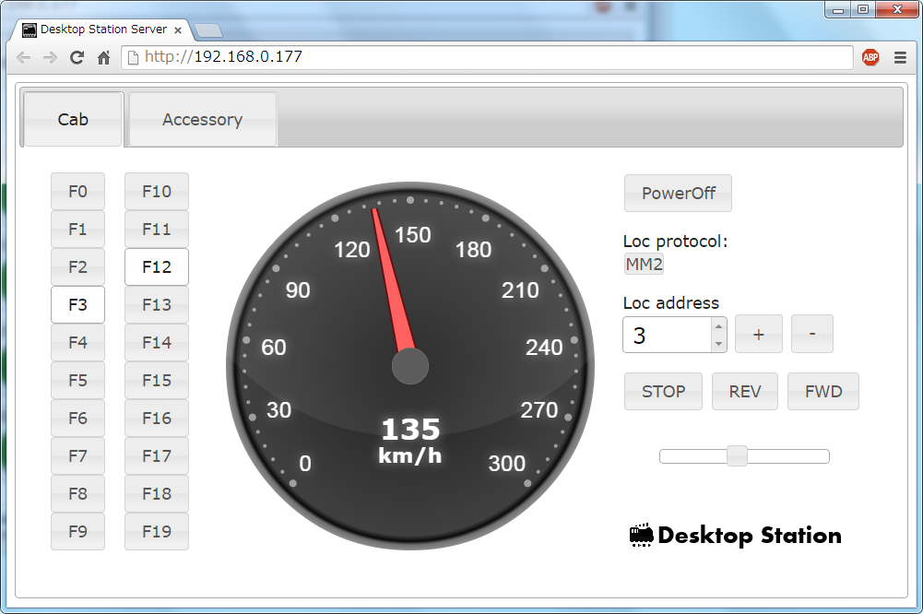
Task: Close the Desktop Station Server tab
Action: tap(178, 30)
